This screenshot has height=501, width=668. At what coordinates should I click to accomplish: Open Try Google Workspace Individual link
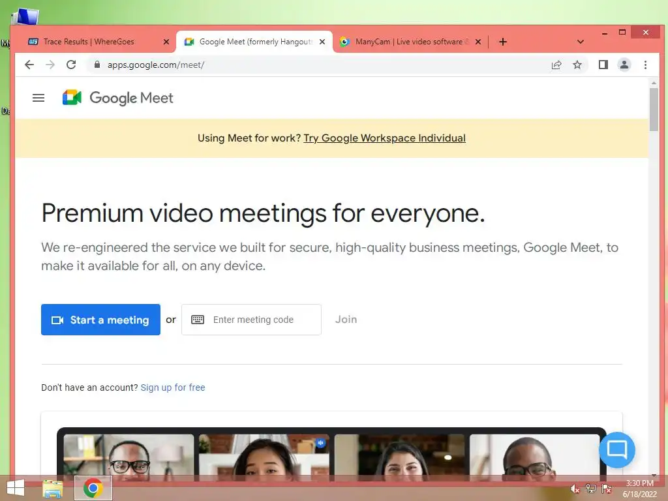click(384, 138)
